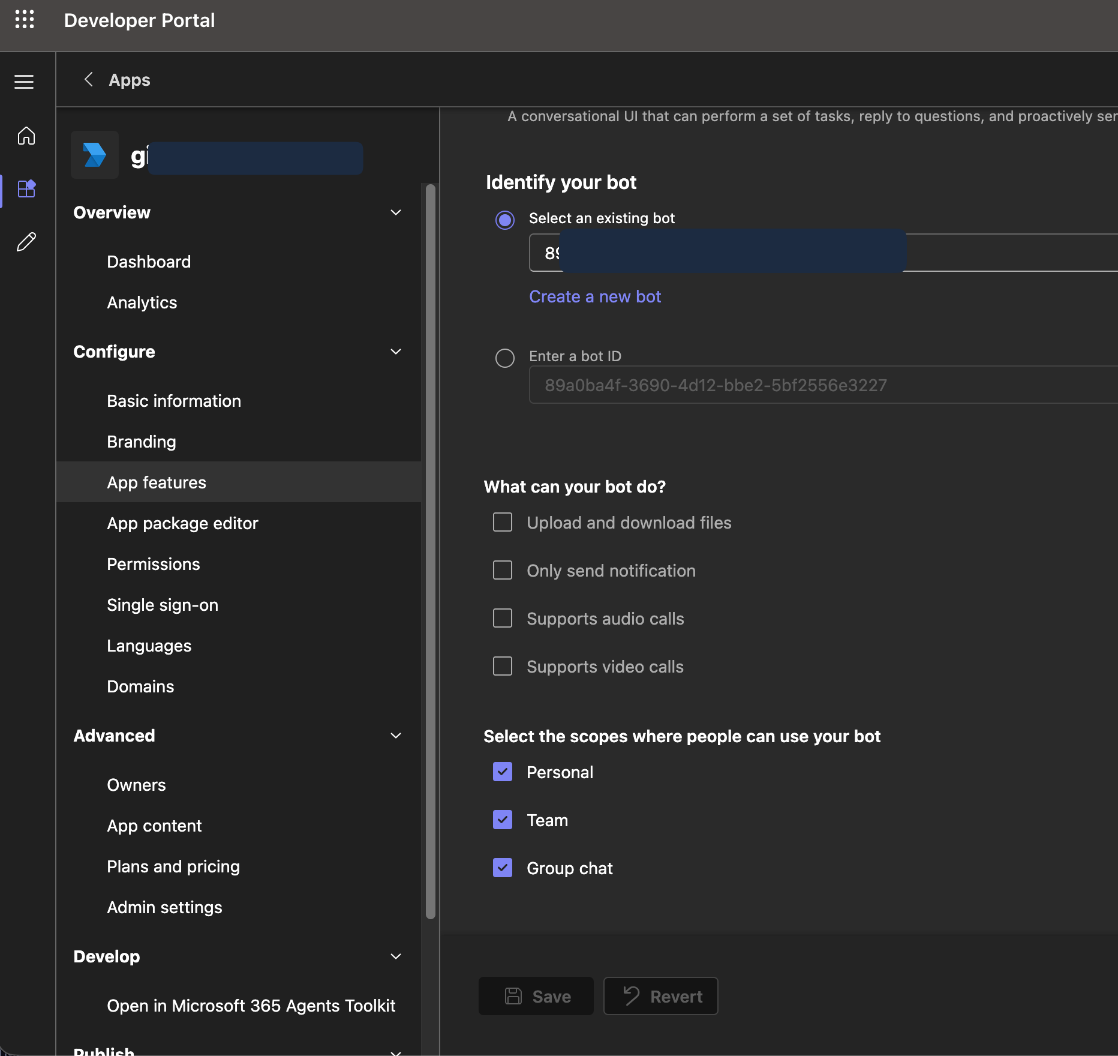Click 'What can your bot do?' heading
This screenshot has width=1118, height=1056.
575,487
